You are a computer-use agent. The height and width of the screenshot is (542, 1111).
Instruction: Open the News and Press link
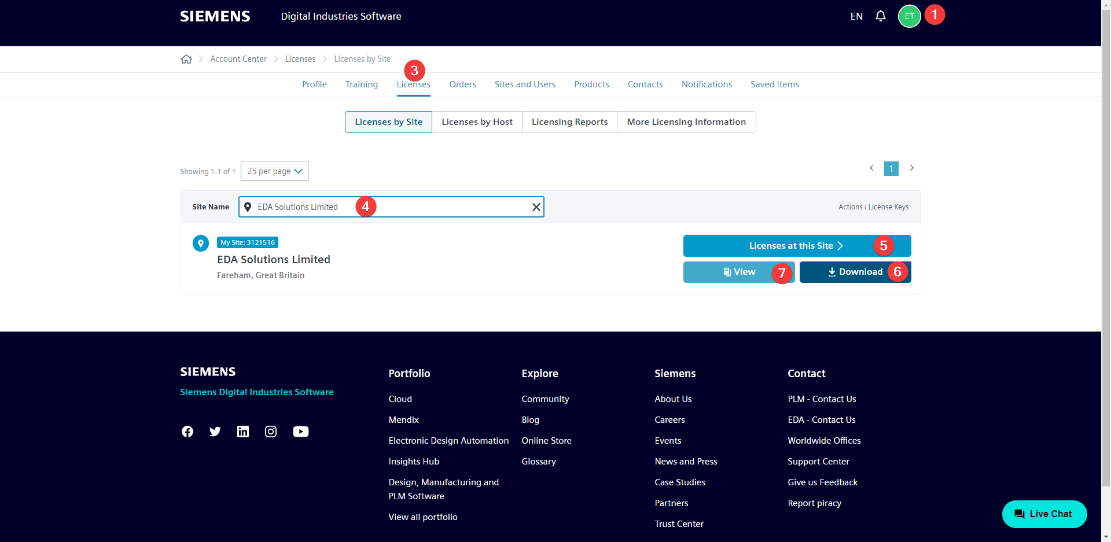tap(686, 462)
